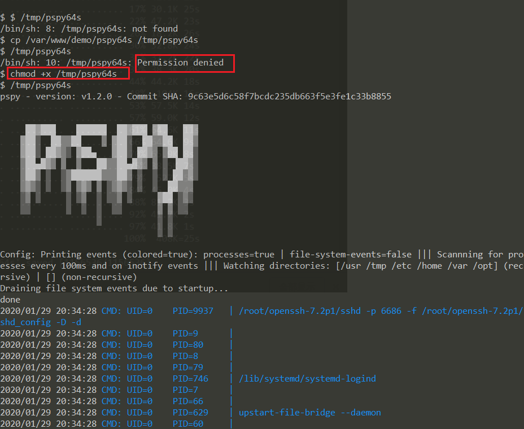
Task: Click 'file-system-events=false' in the Config line
Action: coord(351,255)
